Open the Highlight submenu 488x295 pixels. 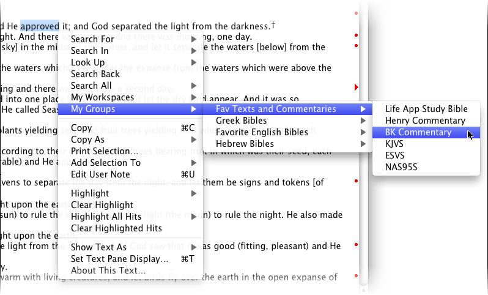pyautogui.click(x=90, y=193)
